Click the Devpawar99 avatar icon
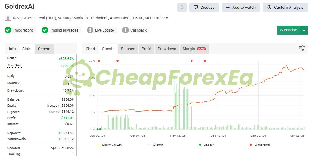 point(8,18)
